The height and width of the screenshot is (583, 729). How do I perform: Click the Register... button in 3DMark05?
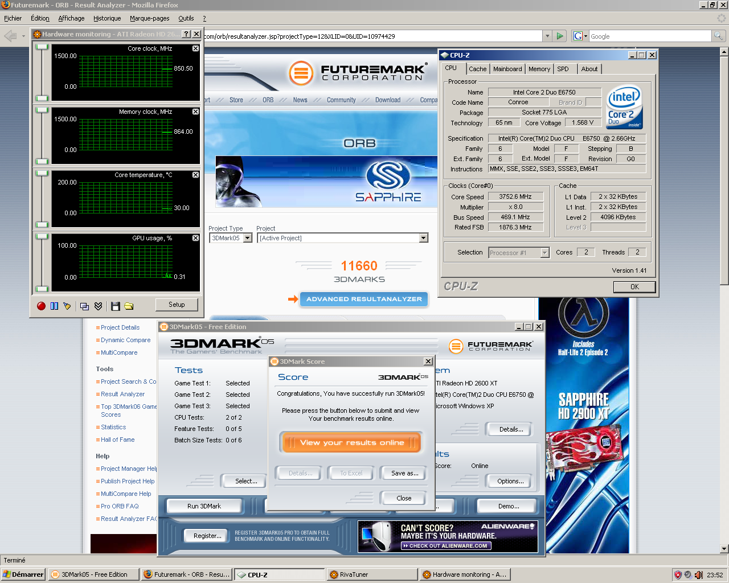pos(207,536)
